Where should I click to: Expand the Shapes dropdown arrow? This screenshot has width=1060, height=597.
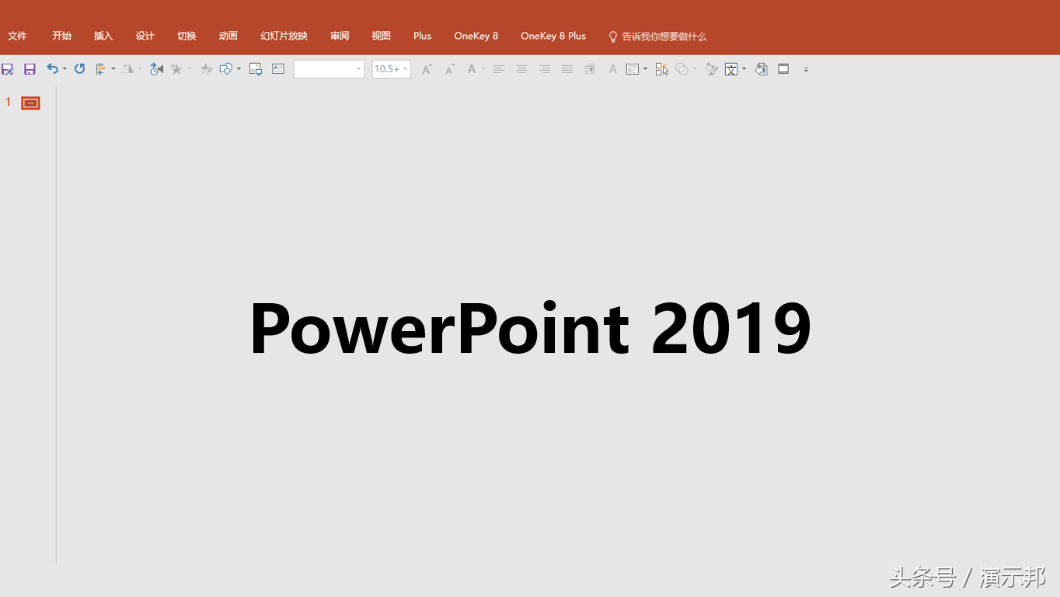pyautogui.click(x=239, y=69)
